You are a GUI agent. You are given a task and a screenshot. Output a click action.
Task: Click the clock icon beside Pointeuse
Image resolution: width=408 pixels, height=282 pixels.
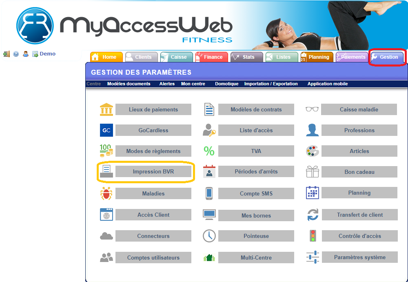click(209, 236)
